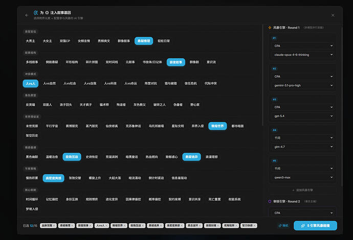Remove the 悬疑诡异 chip from selected list

(161, 226)
